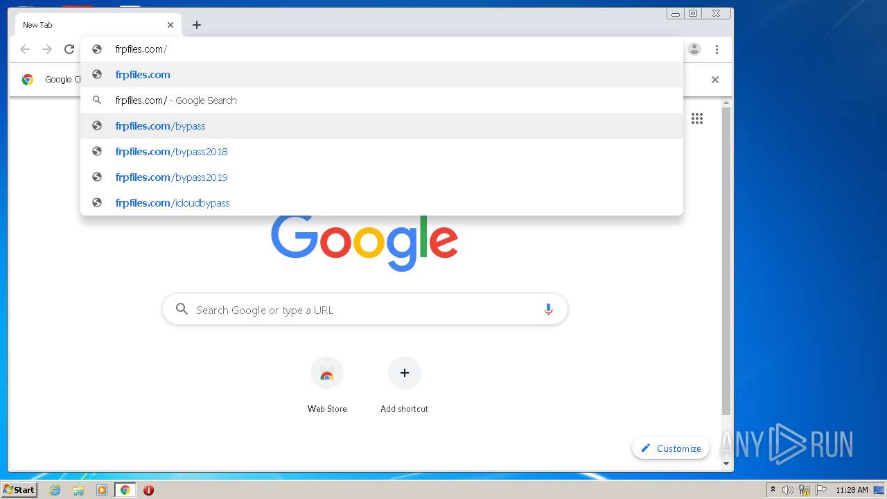Open Chrome's three-dot menu
The image size is (887, 499).
click(717, 49)
